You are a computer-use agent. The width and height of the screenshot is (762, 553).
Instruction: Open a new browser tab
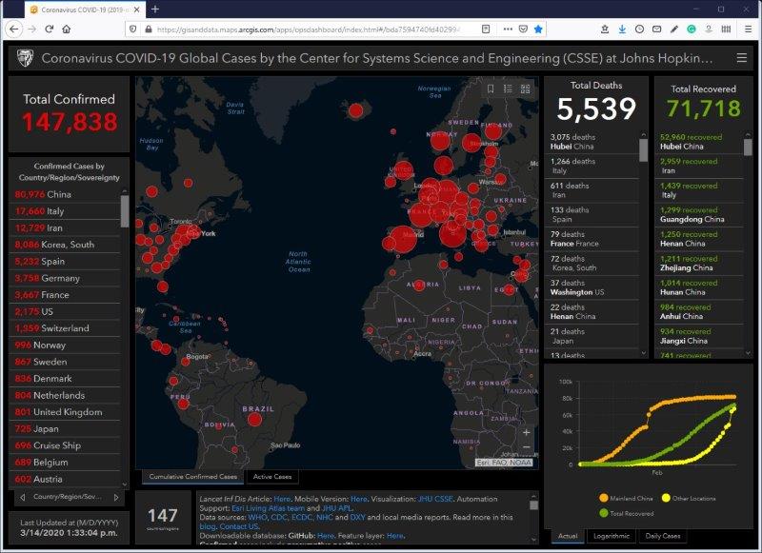tap(155, 10)
